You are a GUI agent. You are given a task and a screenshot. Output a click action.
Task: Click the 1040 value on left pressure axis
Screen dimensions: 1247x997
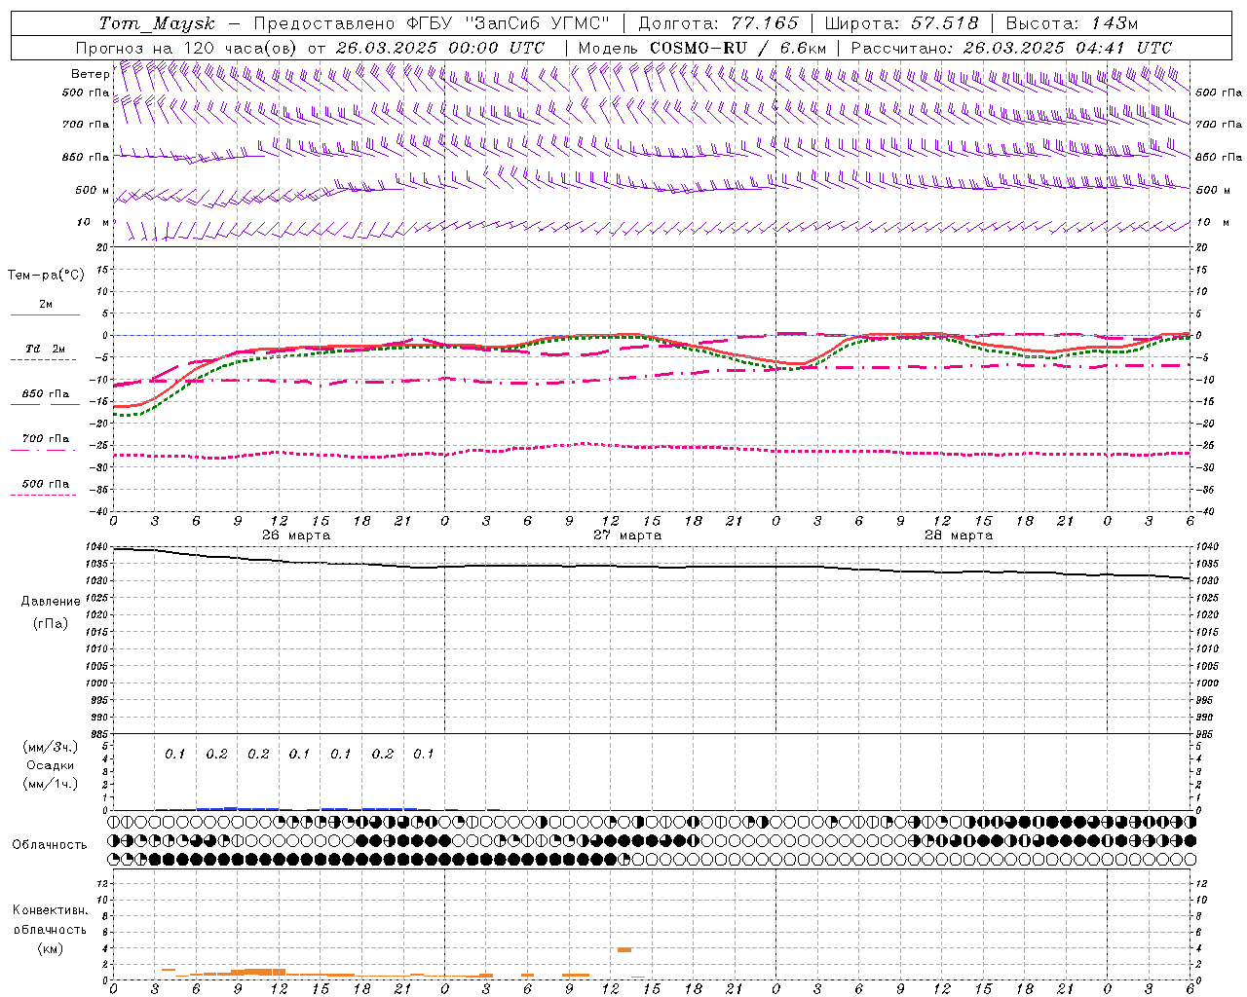(x=96, y=547)
